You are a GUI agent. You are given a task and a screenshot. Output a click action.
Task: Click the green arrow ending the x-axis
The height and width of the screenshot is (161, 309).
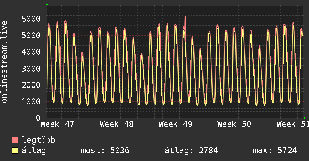(305, 118)
